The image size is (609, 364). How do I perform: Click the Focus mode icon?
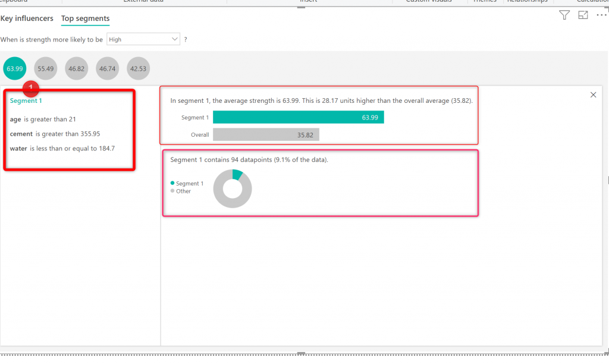[583, 15]
